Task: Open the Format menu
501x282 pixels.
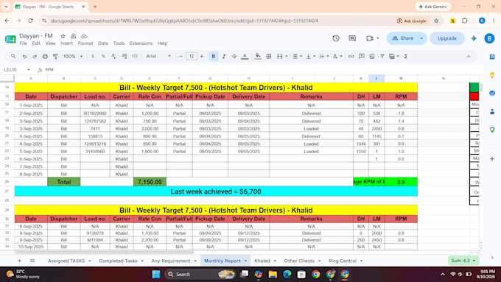Action: pyautogui.click(x=85, y=43)
